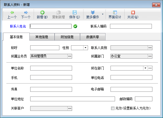
Task: Open the 附加信息 tab
Action: pos(67,37)
